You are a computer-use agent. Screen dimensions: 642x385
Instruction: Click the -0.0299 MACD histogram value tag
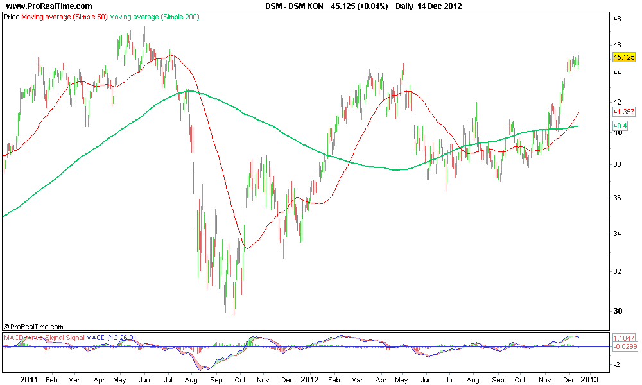point(625,346)
